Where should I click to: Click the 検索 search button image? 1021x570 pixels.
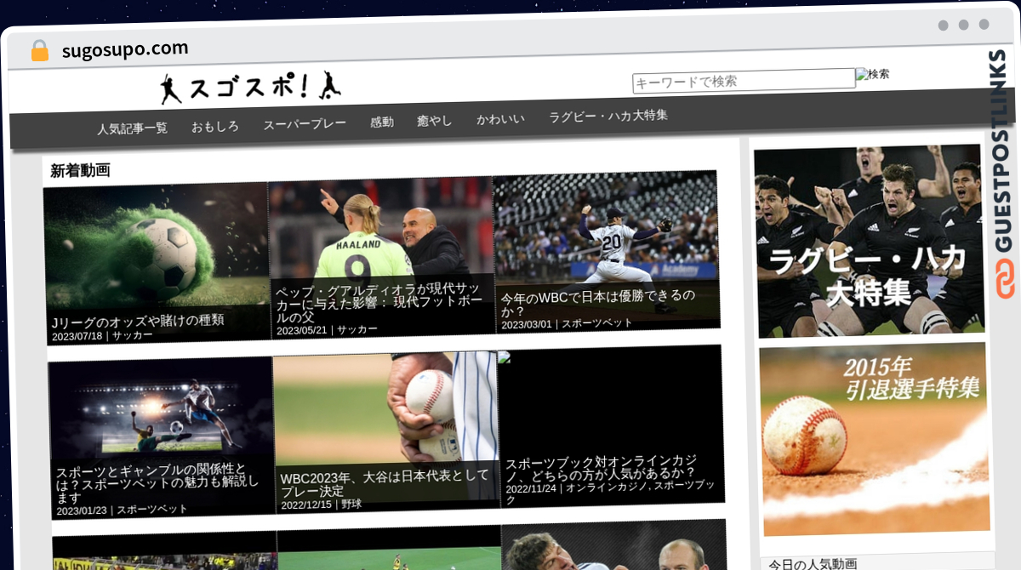click(873, 75)
